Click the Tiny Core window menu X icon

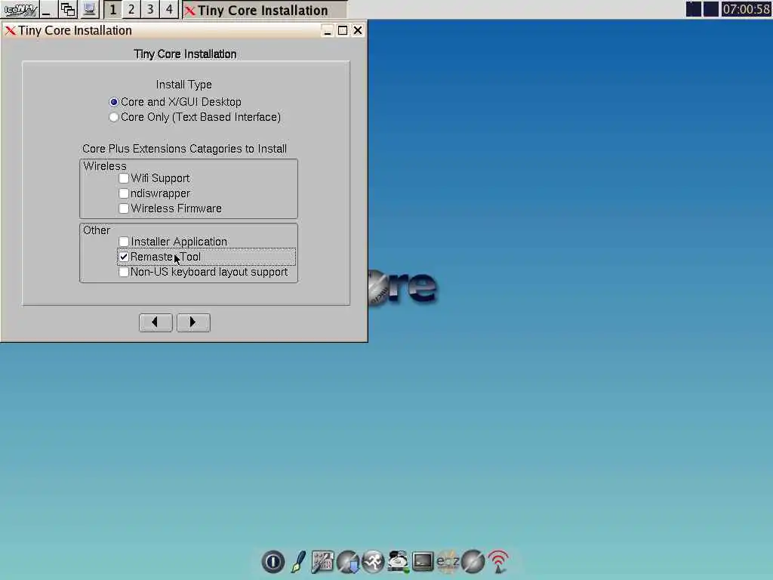(x=10, y=30)
